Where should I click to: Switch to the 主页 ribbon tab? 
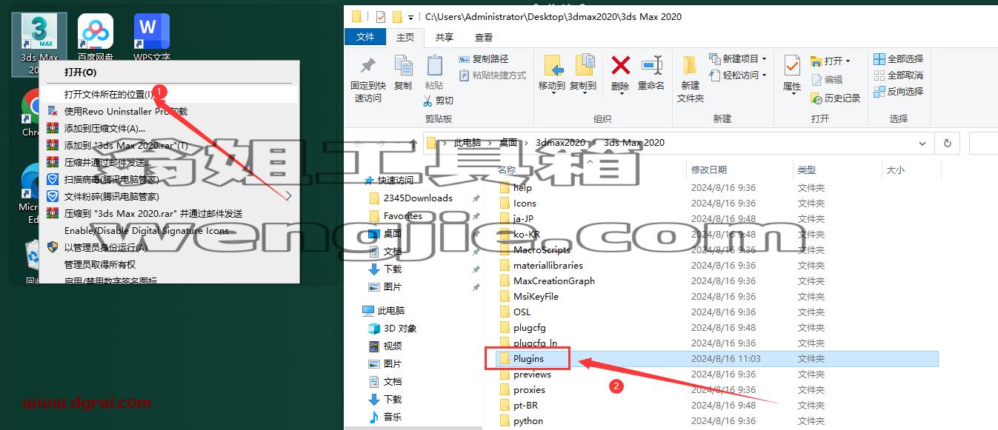pyautogui.click(x=405, y=37)
